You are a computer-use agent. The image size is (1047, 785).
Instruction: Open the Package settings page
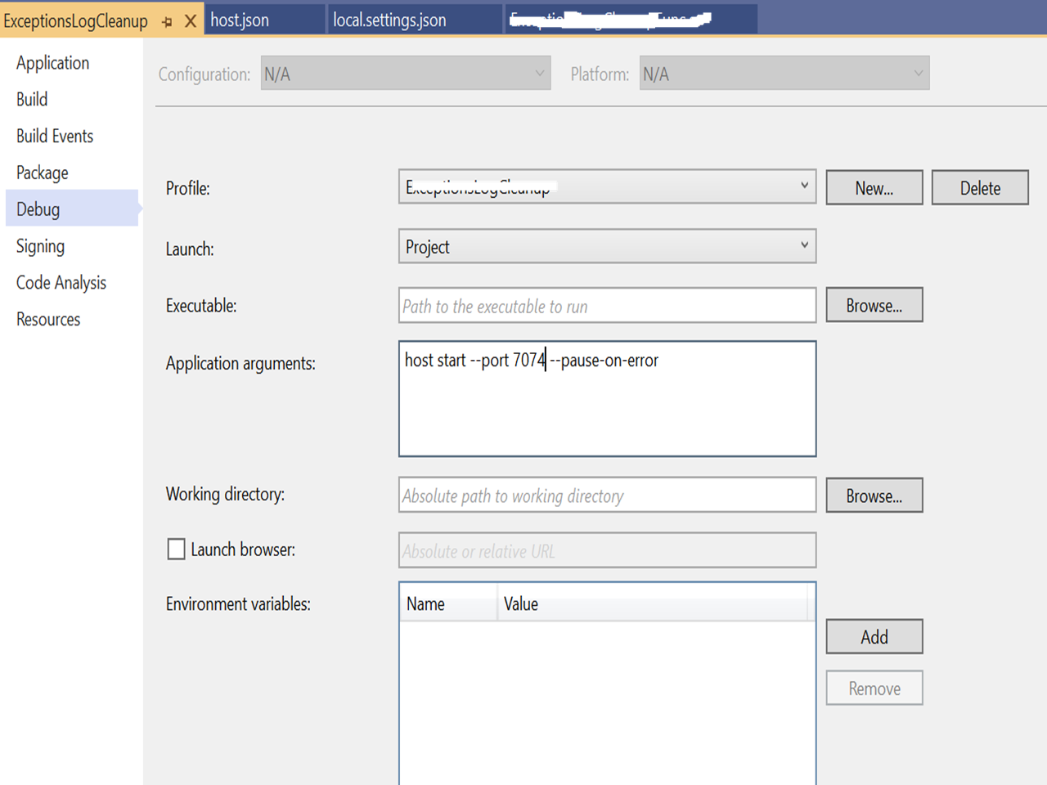43,173
